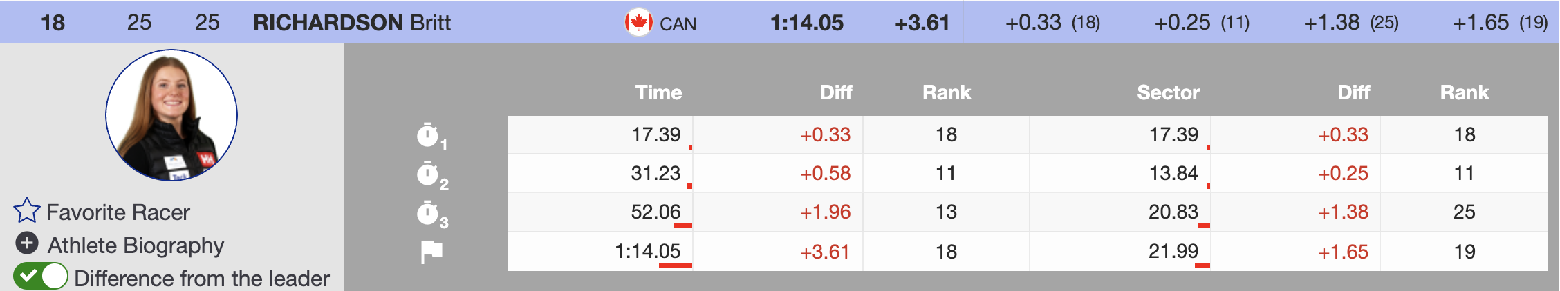Select the total time 1:14.05 in header

[806, 23]
